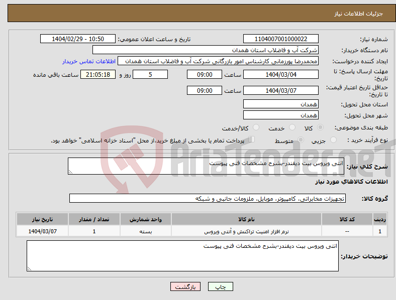396x300 pixels.
Task: Click the resize handle of buyer notes textarea
Action: 29,269
